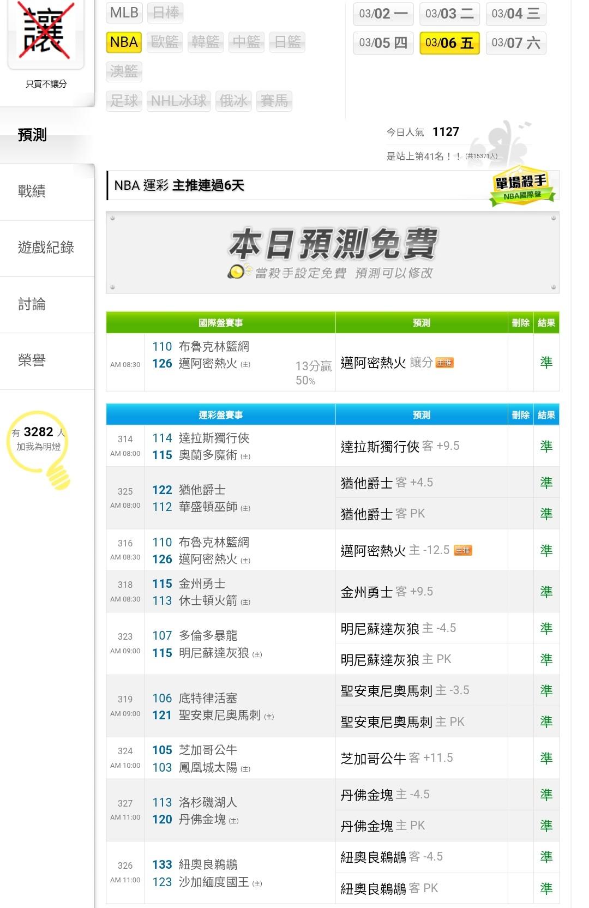Click 準 result for 達拉斯獨行俠 prediction
The height and width of the screenshot is (908, 589).
coord(546,446)
